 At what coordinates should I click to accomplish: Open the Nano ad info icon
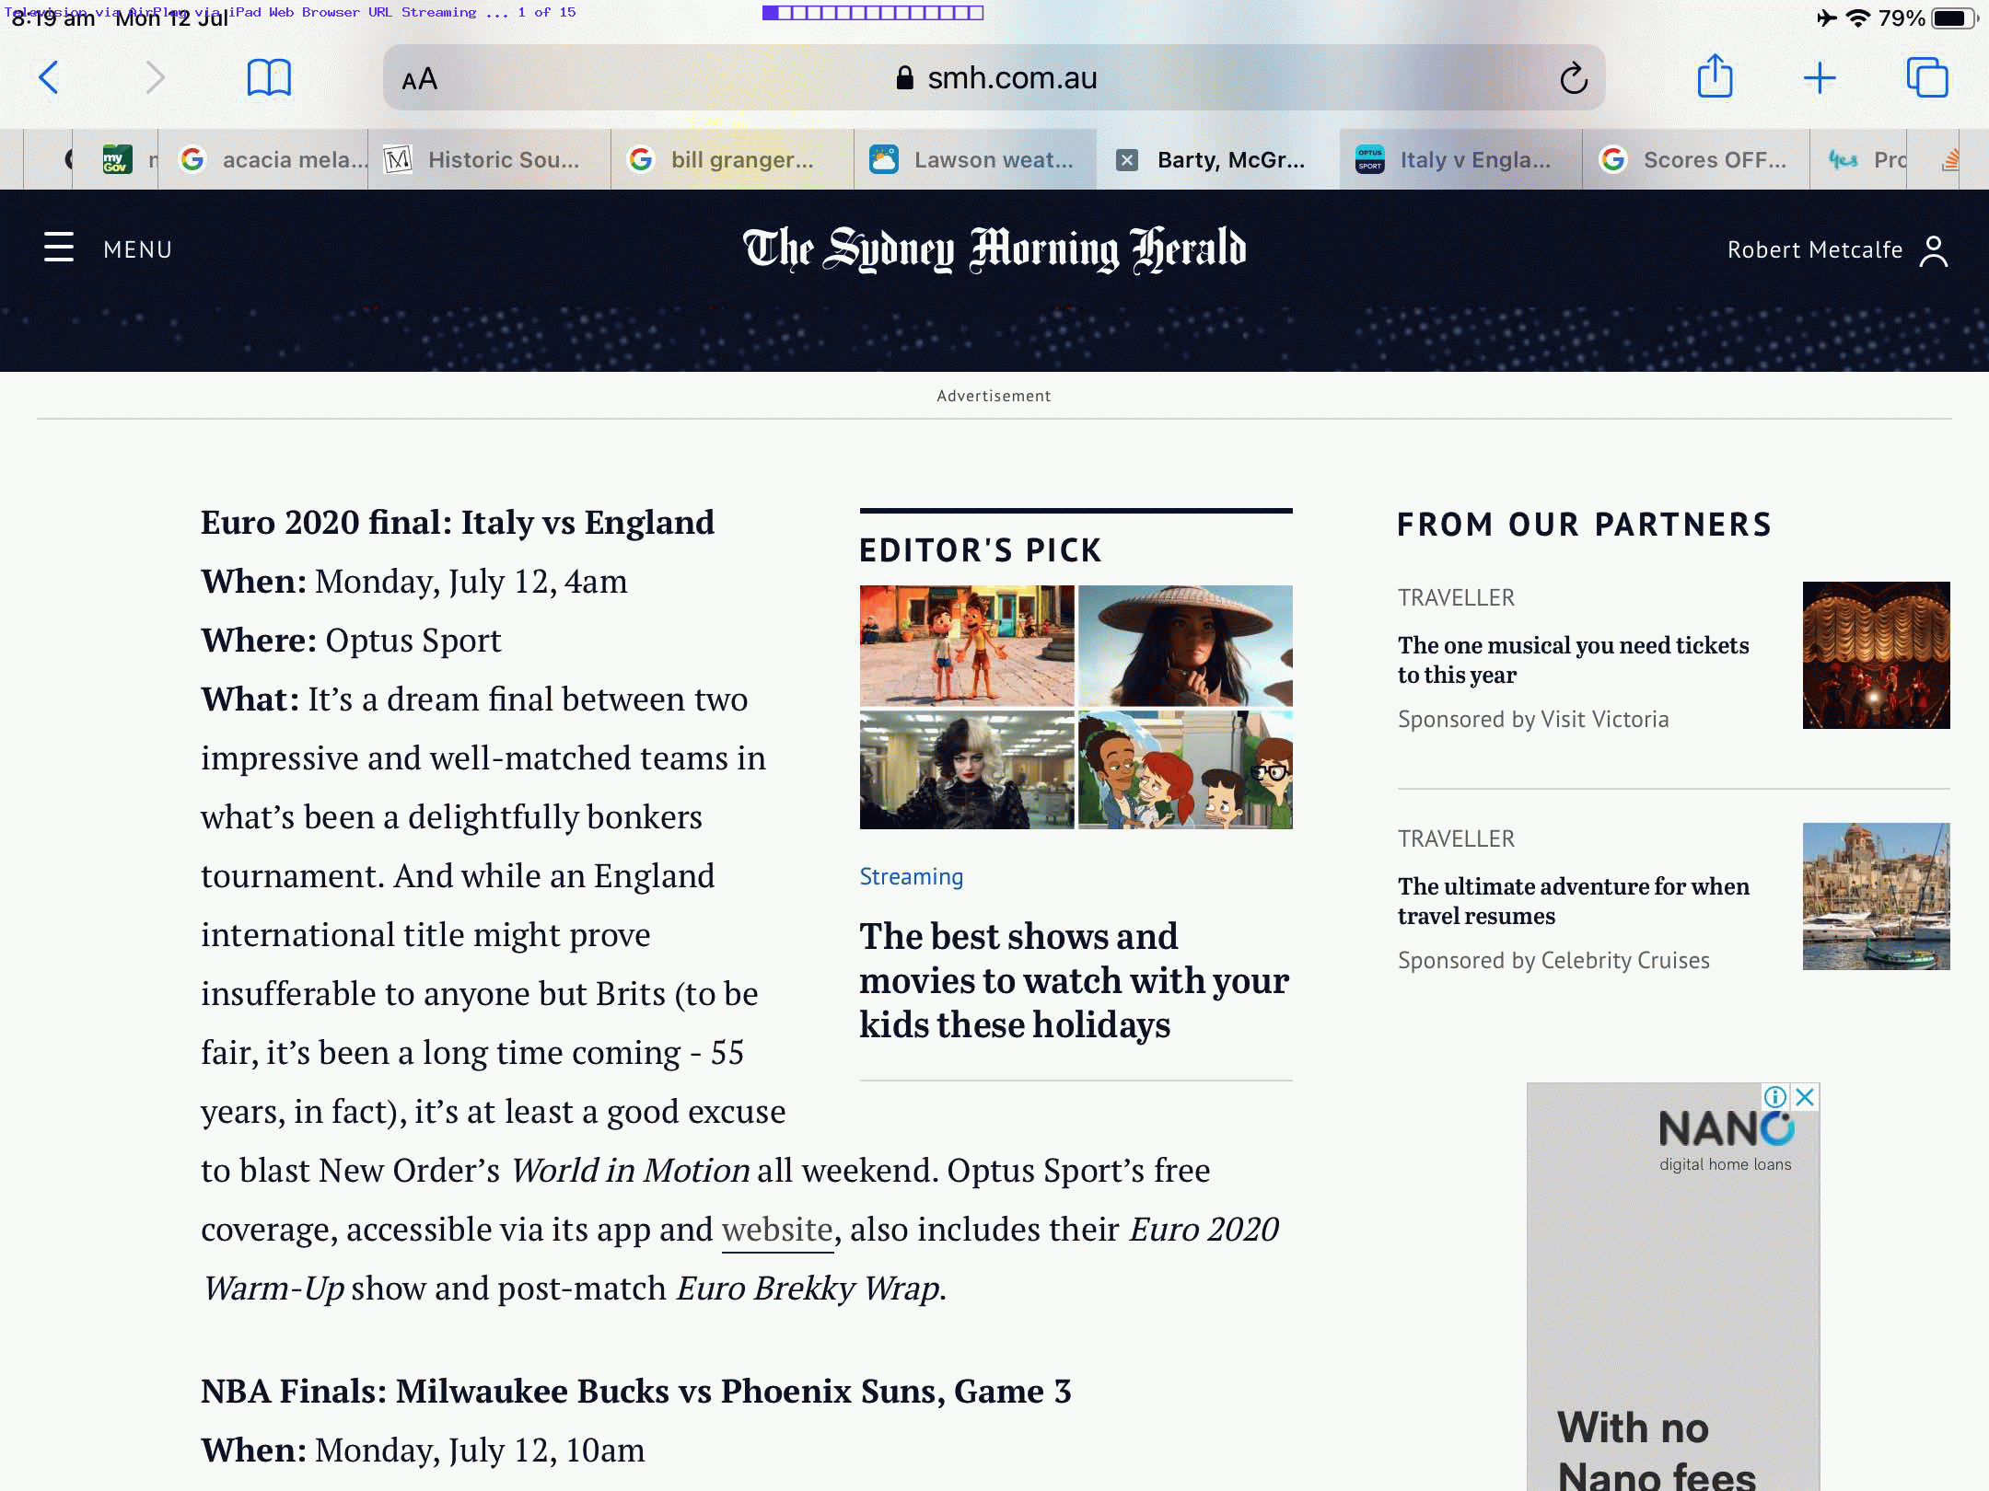[x=1775, y=1097]
